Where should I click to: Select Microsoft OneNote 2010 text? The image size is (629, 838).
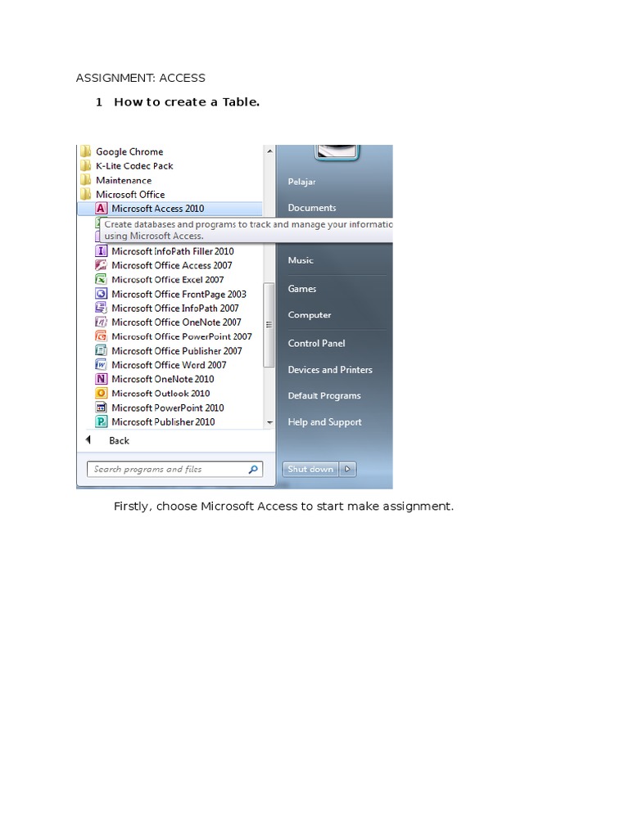point(163,379)
